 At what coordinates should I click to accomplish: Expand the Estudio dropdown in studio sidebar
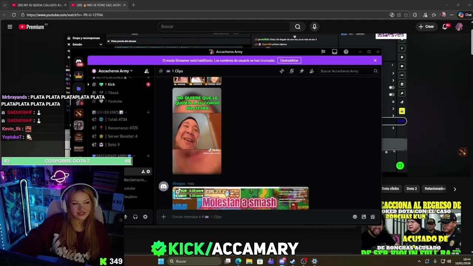[x=101, y=44]
